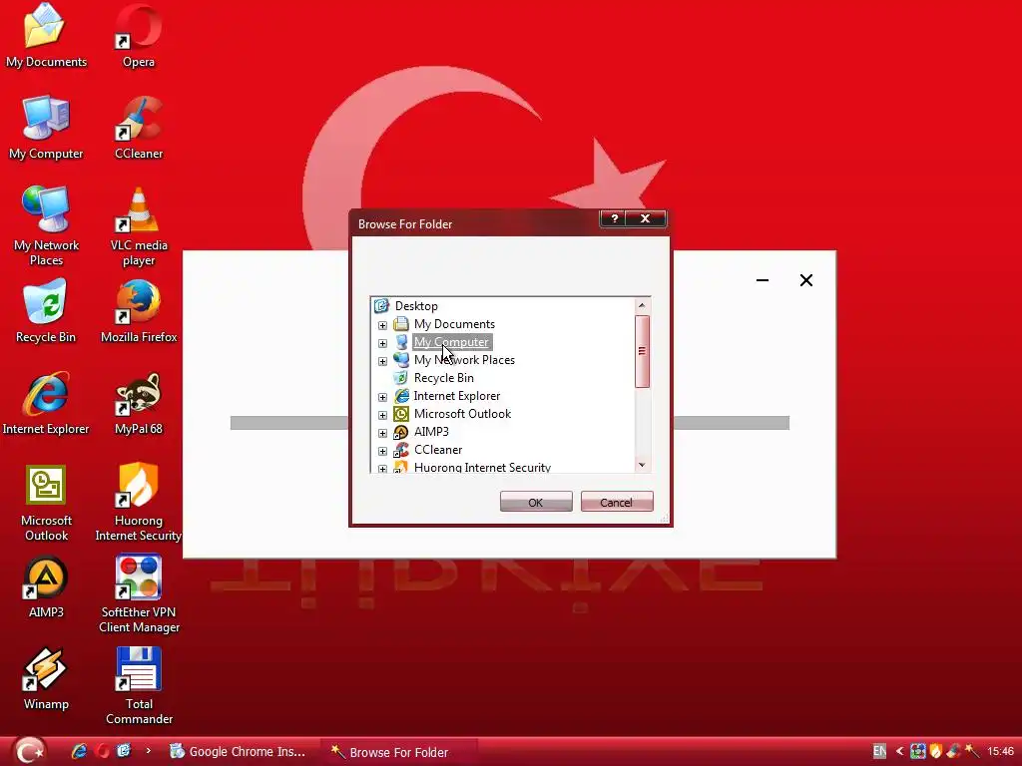Open the Total Commander desktop shortcut

coord(138,685)
